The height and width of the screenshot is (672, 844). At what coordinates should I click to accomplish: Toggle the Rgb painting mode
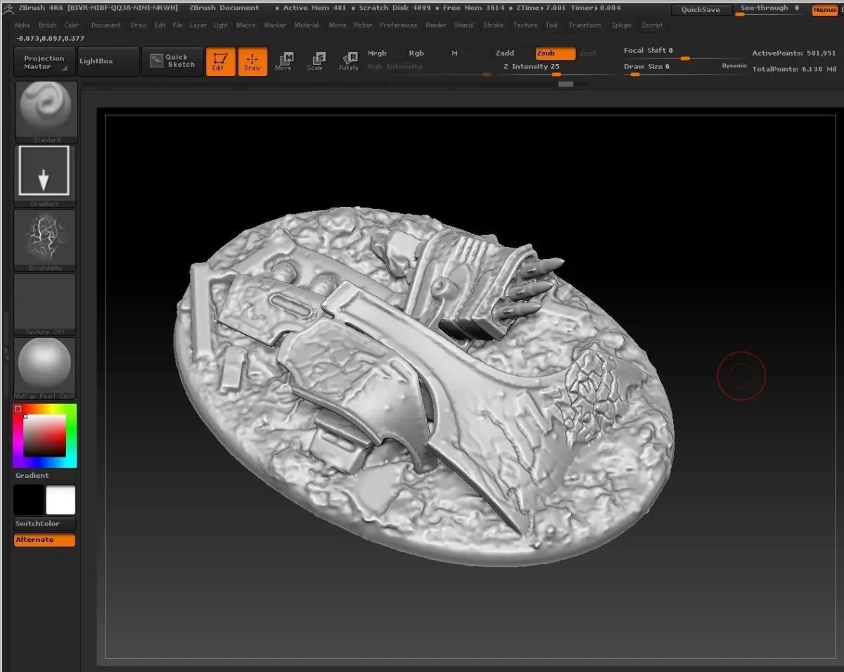(x=416, y=53)
